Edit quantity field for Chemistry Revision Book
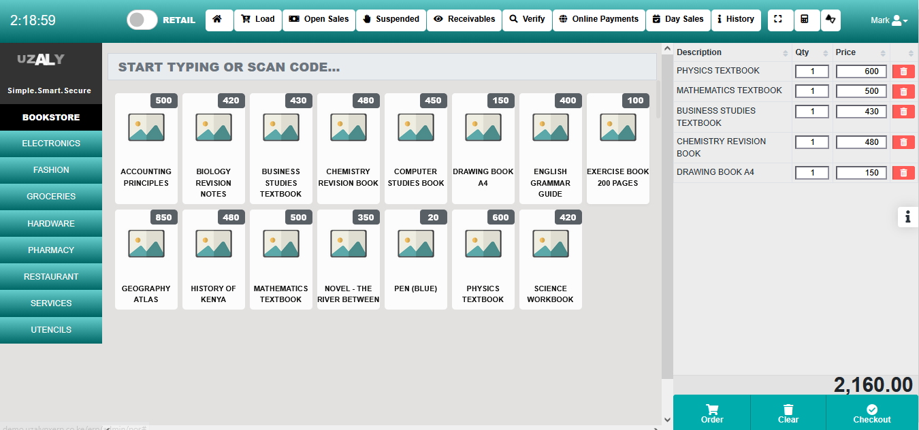The image size is (919, 430). pyautogui.click(x=811, y=142)
